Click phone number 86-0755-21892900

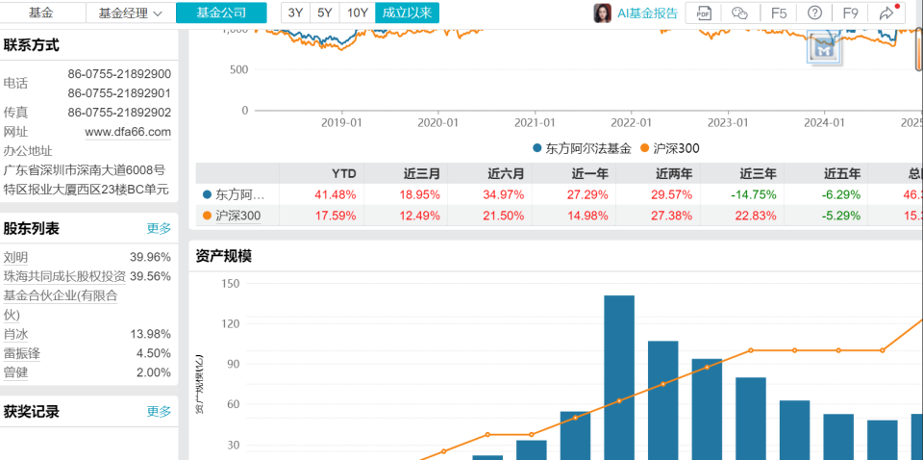119,74
